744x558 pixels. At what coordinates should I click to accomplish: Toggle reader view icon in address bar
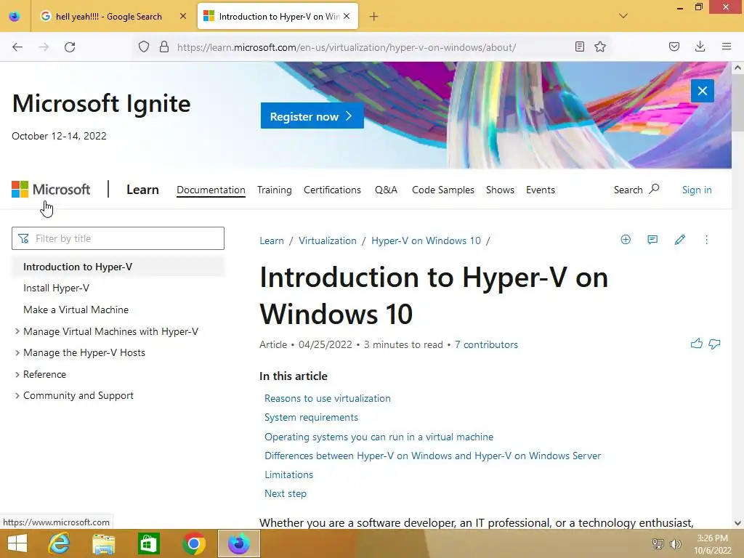pyautogui.click(x=579, y=46)
